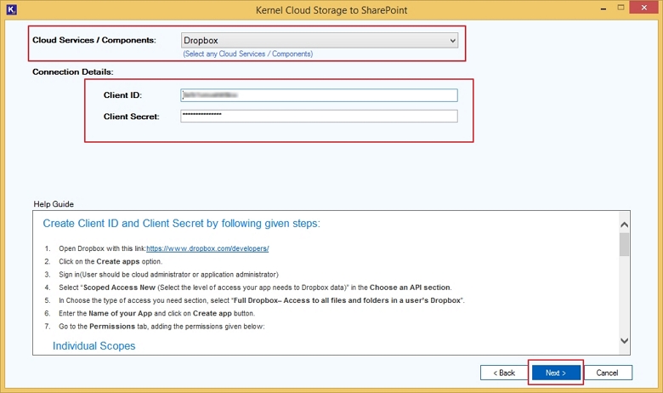Click the < Back button
663x393 pixels.
click(504, 373)
